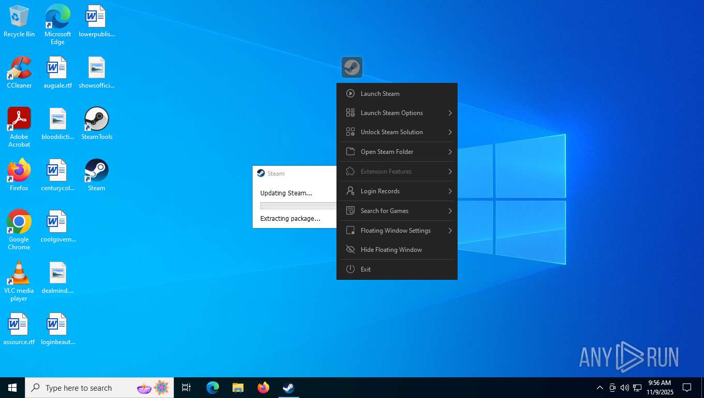Select the VLC media player desktop shortcut
This screenshot has height=398, width=704.
click(19, 281)
